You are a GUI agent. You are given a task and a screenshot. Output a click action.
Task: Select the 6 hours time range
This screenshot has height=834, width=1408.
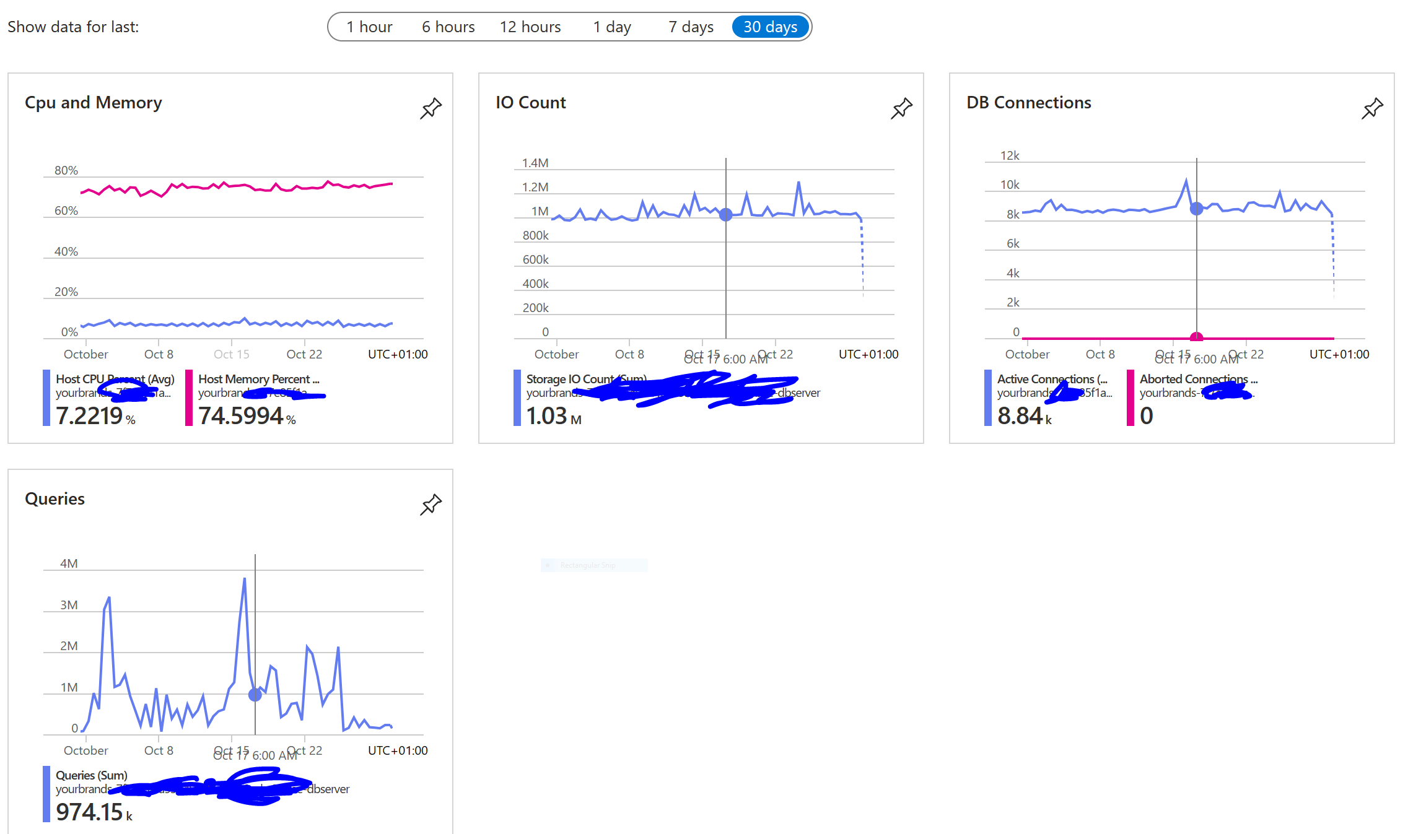coord(448,27)
